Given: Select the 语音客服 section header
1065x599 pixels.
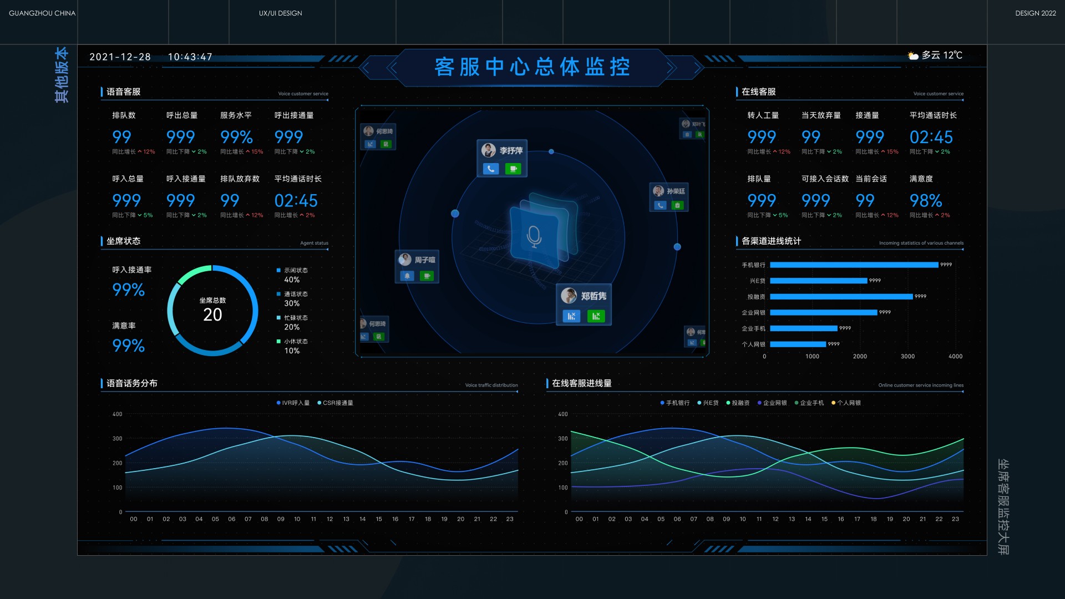Looking at the screenshot, I should (123, 92).
